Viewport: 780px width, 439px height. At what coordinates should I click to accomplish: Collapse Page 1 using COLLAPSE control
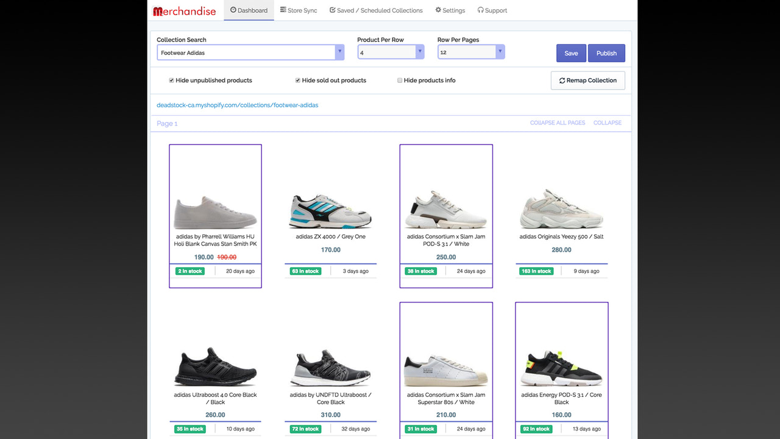pyautogui.click(x=607, y=122)
